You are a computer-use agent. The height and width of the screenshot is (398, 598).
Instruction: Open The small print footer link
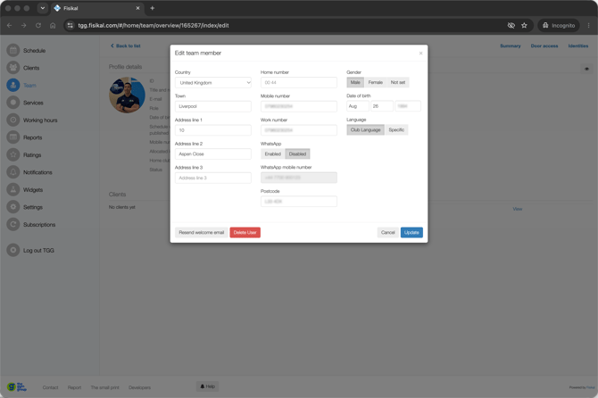[x=105, y=387]
